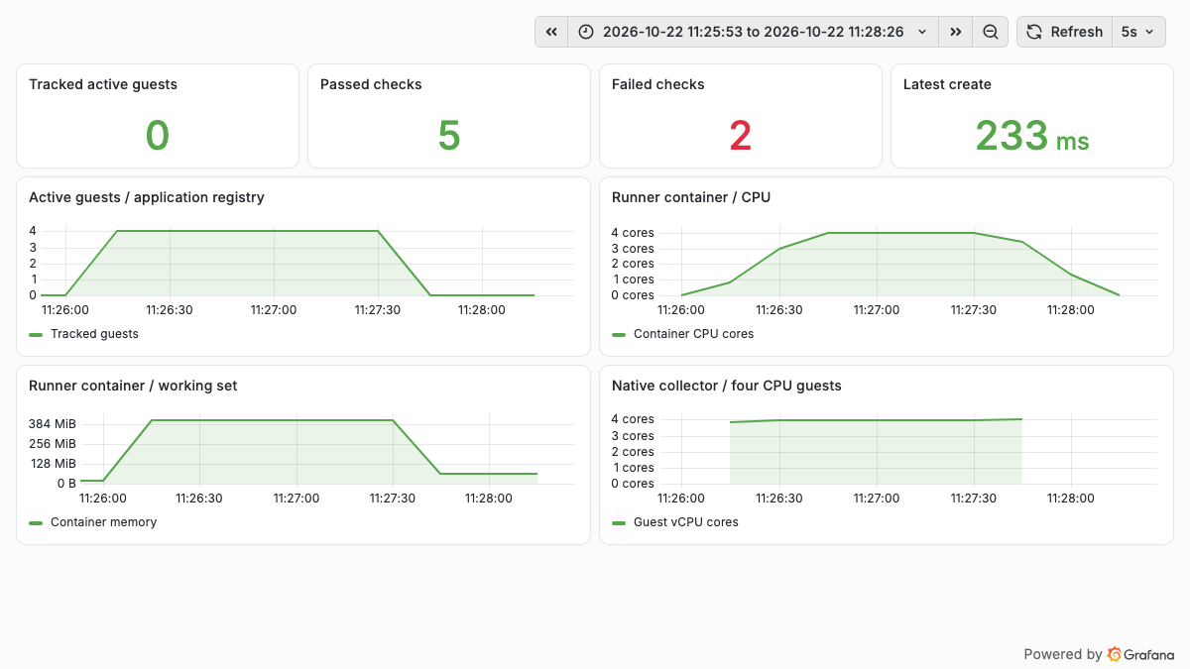This screenshot has width=1190, height=669.
Task: Click Powered by Grafana link
Action: 1099,654
